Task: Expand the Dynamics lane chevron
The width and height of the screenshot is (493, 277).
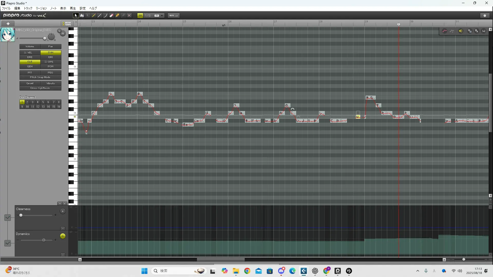Action: (x=8, y=243)
